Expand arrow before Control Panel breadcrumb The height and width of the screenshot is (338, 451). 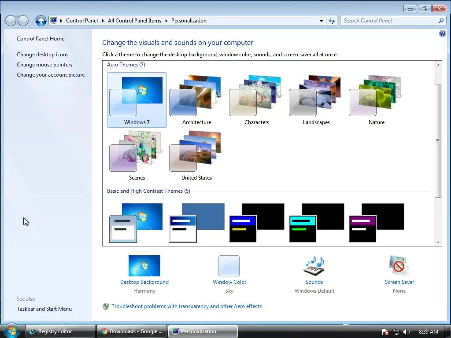61,21
